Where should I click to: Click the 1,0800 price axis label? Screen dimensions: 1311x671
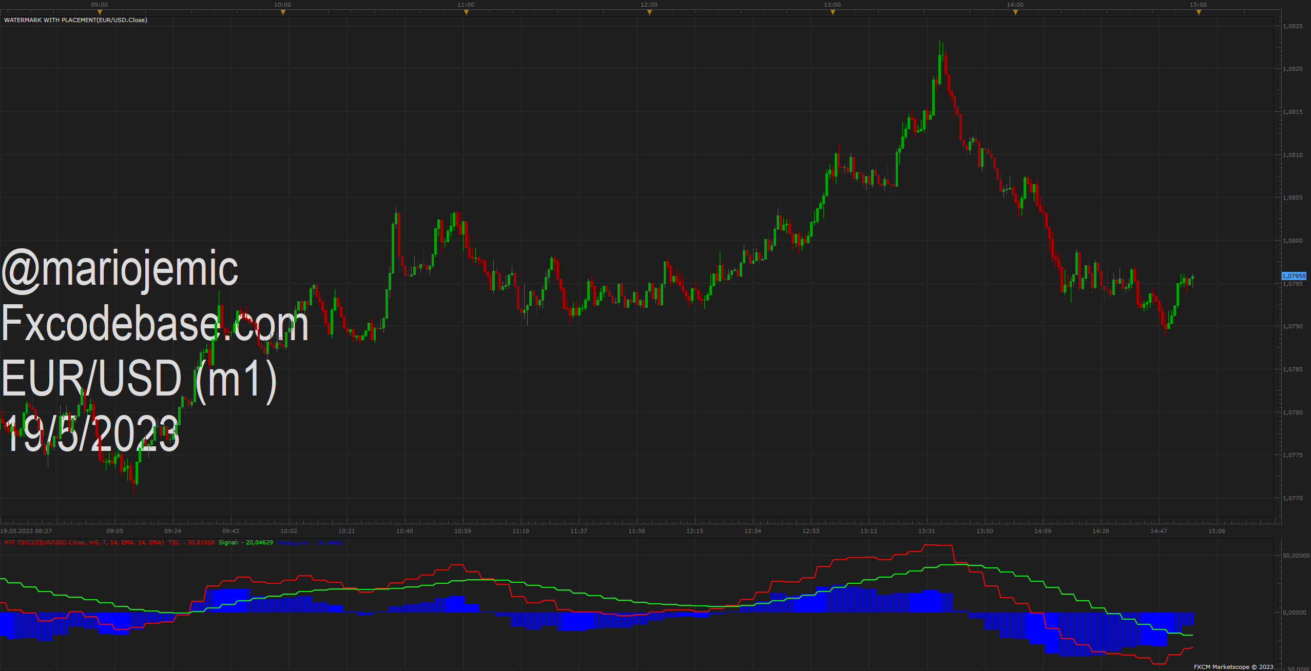(x=1293, y=241)
